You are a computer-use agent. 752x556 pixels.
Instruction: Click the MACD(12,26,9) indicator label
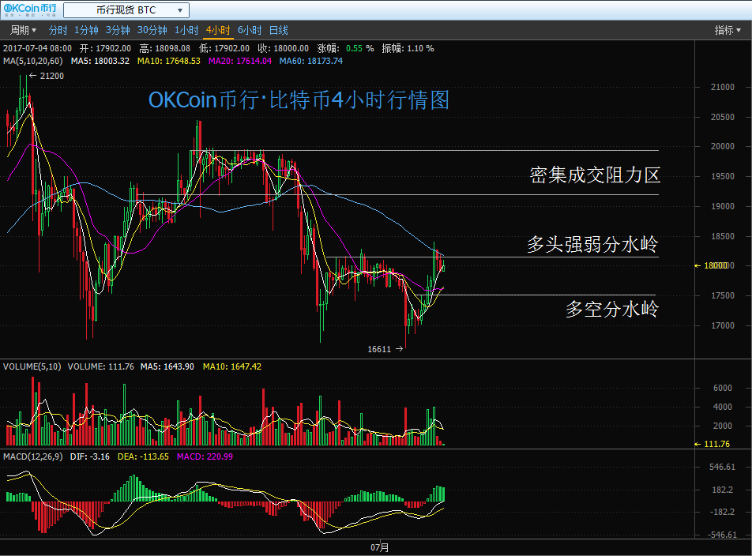[32, 456]
